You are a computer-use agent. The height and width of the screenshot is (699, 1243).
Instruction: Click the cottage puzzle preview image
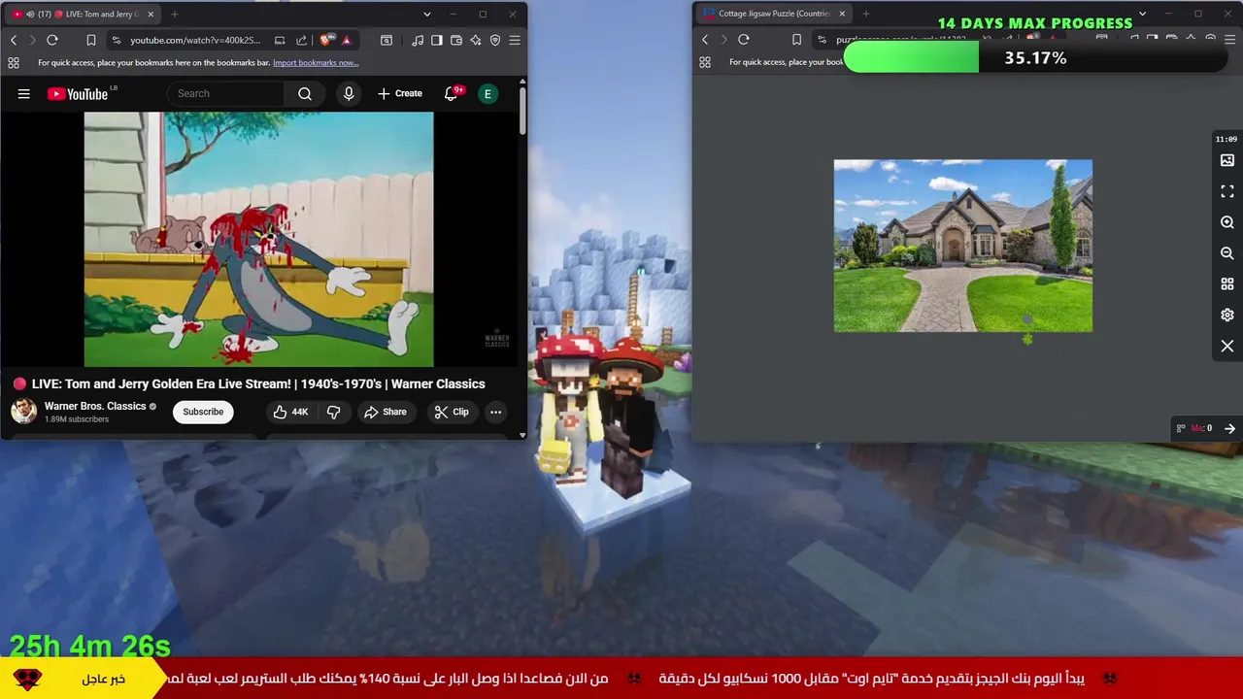click(x=963, y=246)
